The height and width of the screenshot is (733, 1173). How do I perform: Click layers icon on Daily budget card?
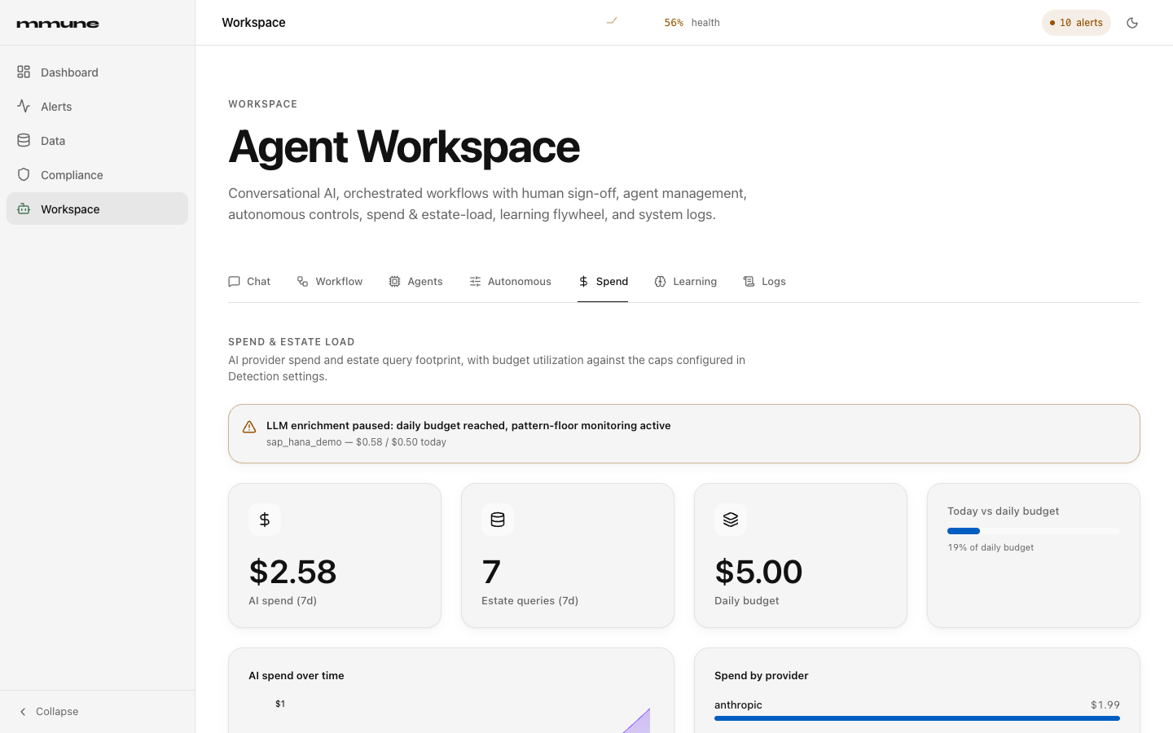pos(731,519)
